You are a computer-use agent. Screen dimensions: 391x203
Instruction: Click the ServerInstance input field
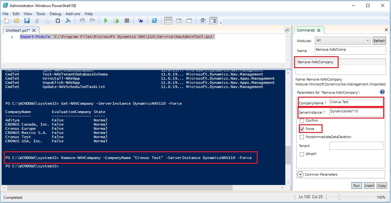pyautogui.click(x=356, y=112)
